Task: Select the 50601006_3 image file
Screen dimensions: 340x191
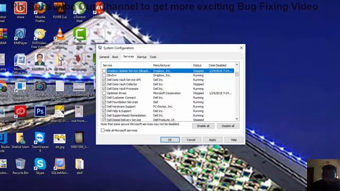Action: [x=79, y=140]
